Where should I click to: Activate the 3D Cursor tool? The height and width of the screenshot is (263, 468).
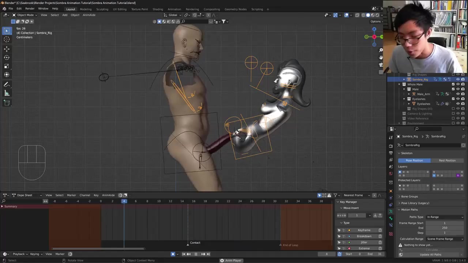(7, 39)
